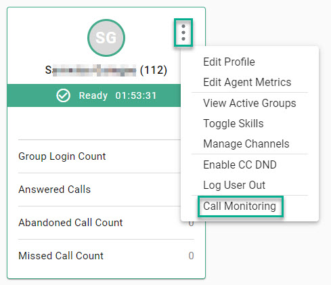Enable CC DND for this agent
The width and height of the screenshot is (331, 285).
240,165
